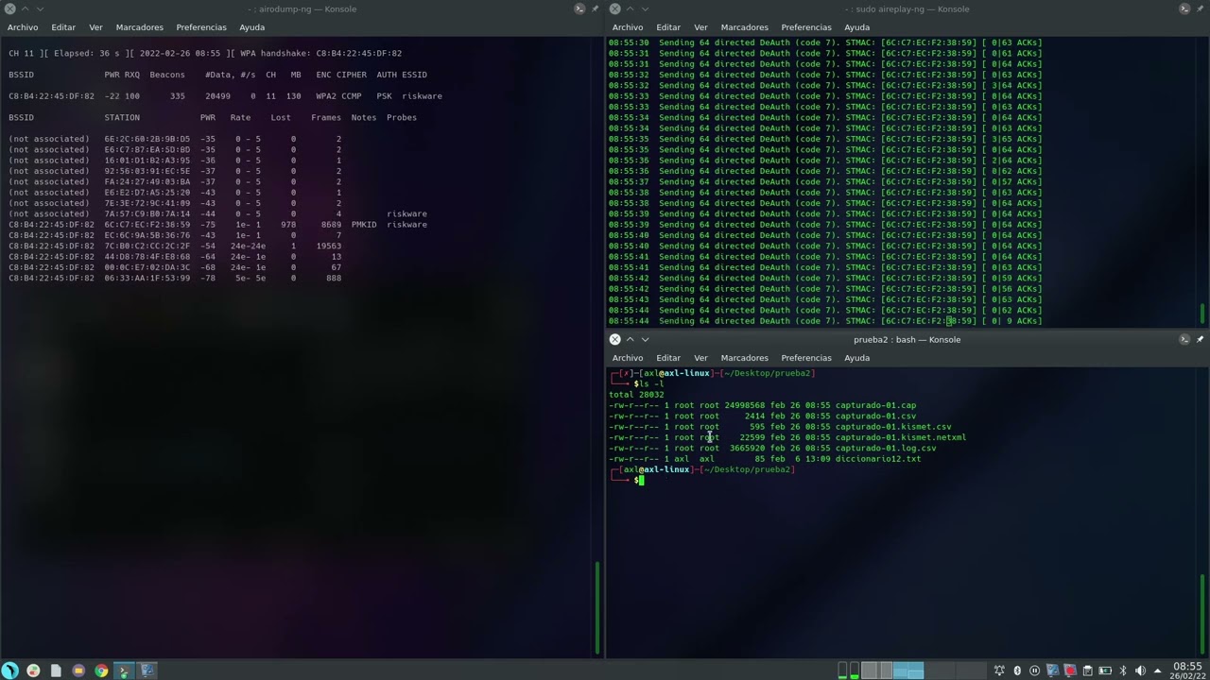The image size is (1210, 680).
Task: Open the clock showing 08:55
Action: [x=1187, y=671]
